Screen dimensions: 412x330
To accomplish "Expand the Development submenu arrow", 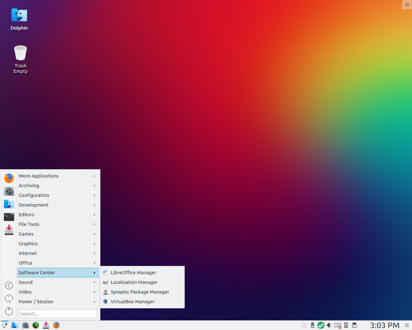I will coord(95,205).
